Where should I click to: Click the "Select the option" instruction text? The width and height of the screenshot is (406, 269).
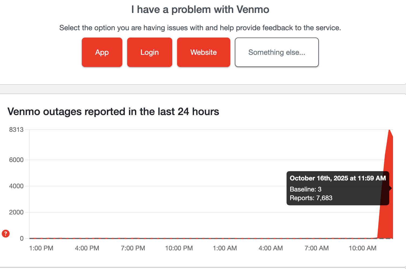[x=200, y=28]
